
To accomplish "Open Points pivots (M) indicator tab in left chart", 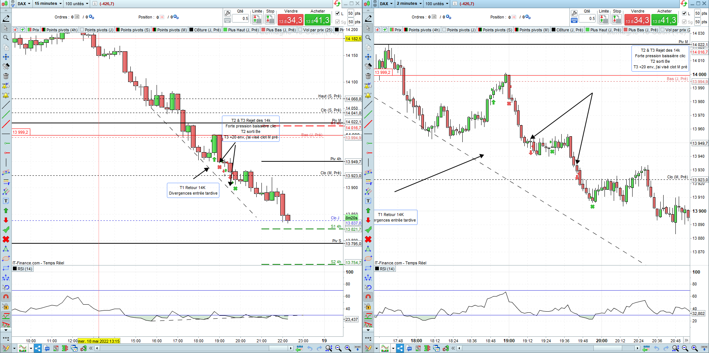I will [169, 30].
